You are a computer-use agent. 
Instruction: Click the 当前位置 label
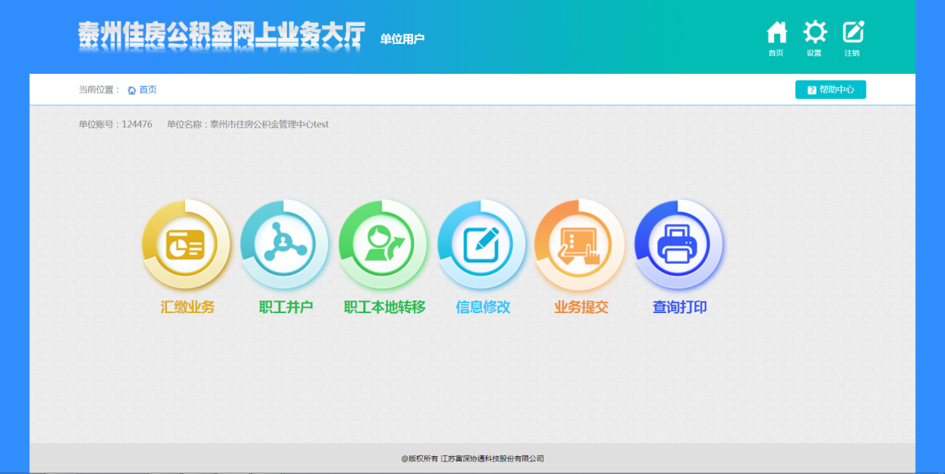coord(99,89)
